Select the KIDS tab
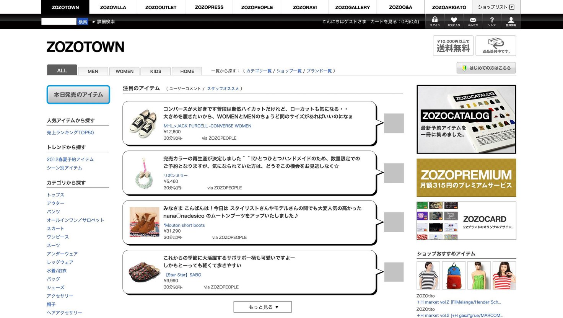The width and height of the screenshot is (563, 318). [x=155, y=71]
